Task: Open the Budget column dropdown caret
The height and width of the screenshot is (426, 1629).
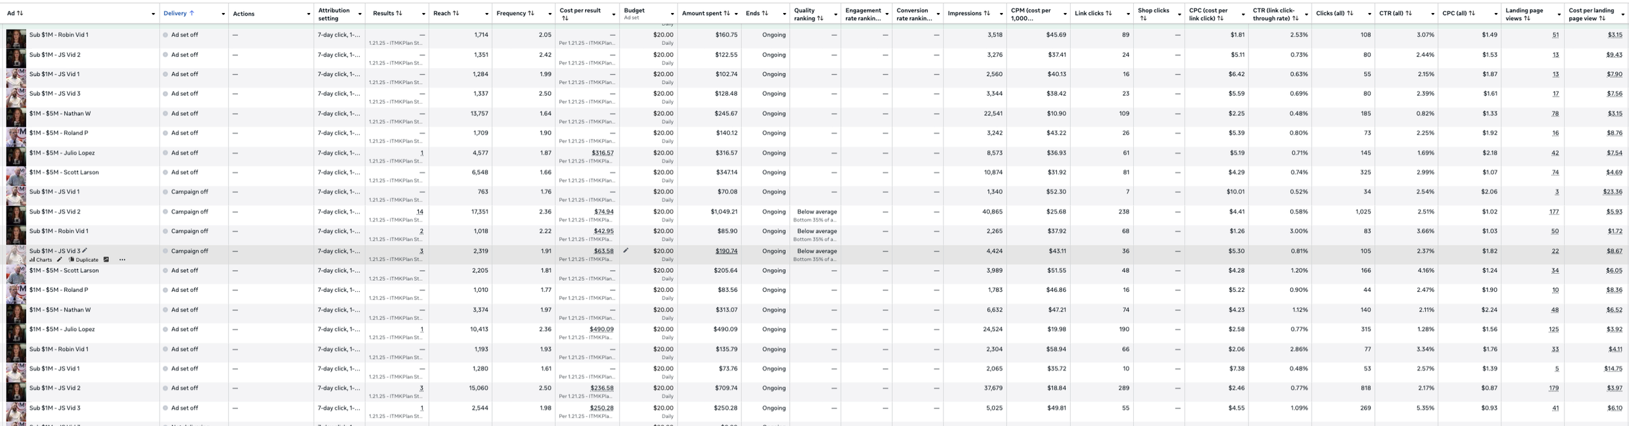Action: pyautogui.click(x=672, y=14)
